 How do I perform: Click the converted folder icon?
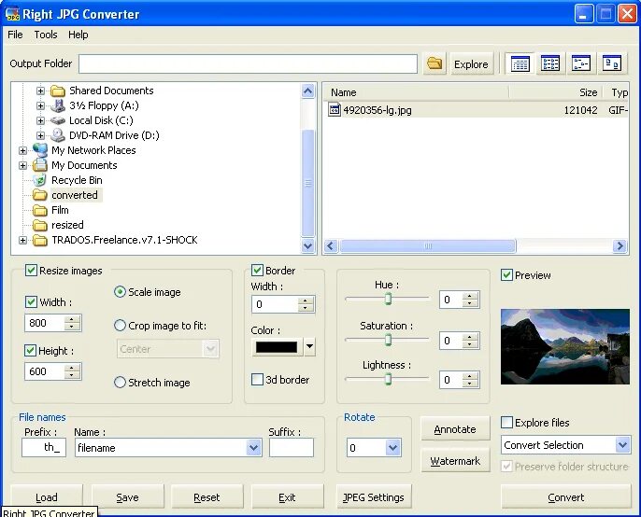40,195
